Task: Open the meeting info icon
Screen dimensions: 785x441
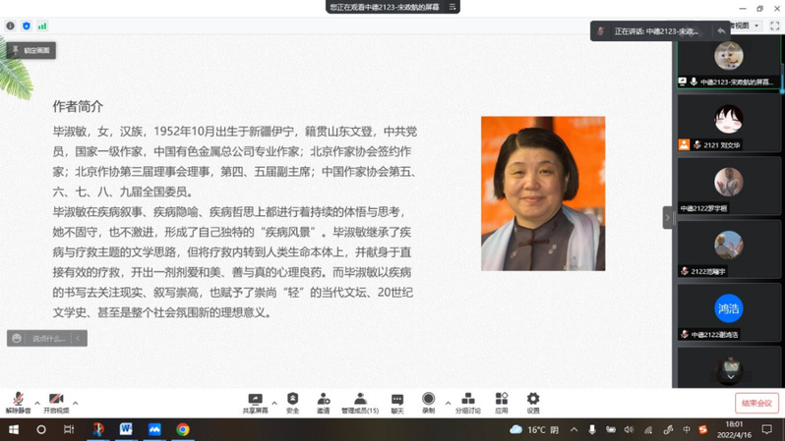Action: point(11,26)
